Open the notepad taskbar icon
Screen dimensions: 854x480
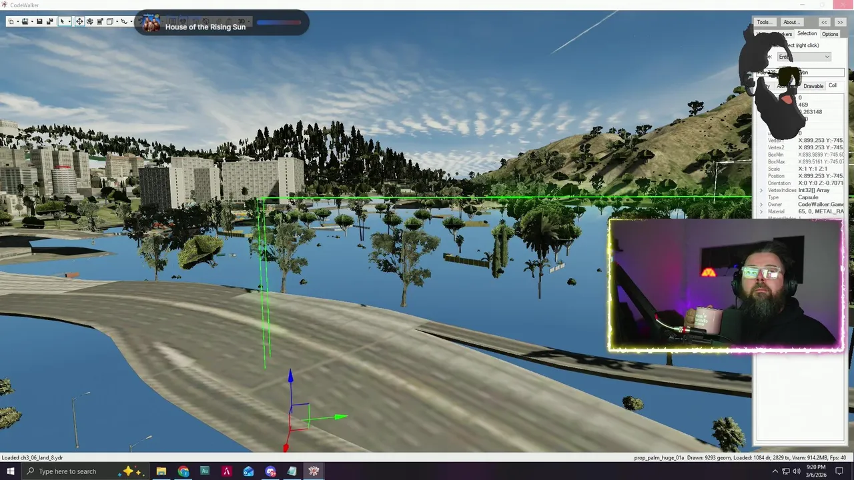coord(292,471)
